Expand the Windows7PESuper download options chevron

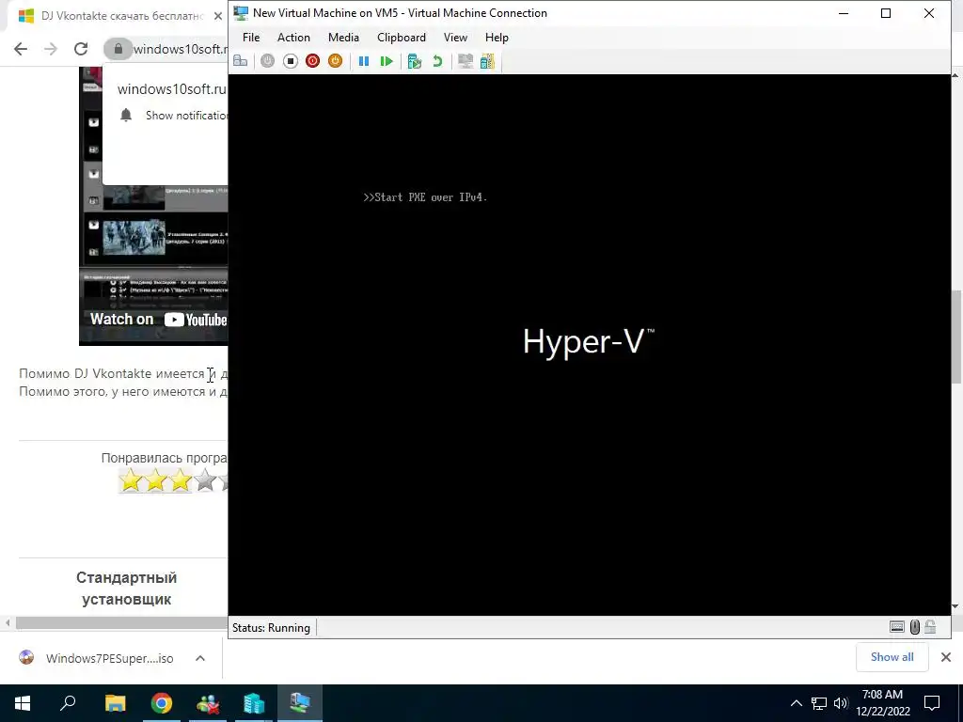(200, 658)
